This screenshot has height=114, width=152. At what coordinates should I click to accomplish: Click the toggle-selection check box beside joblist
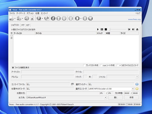[x=12, y=38]
